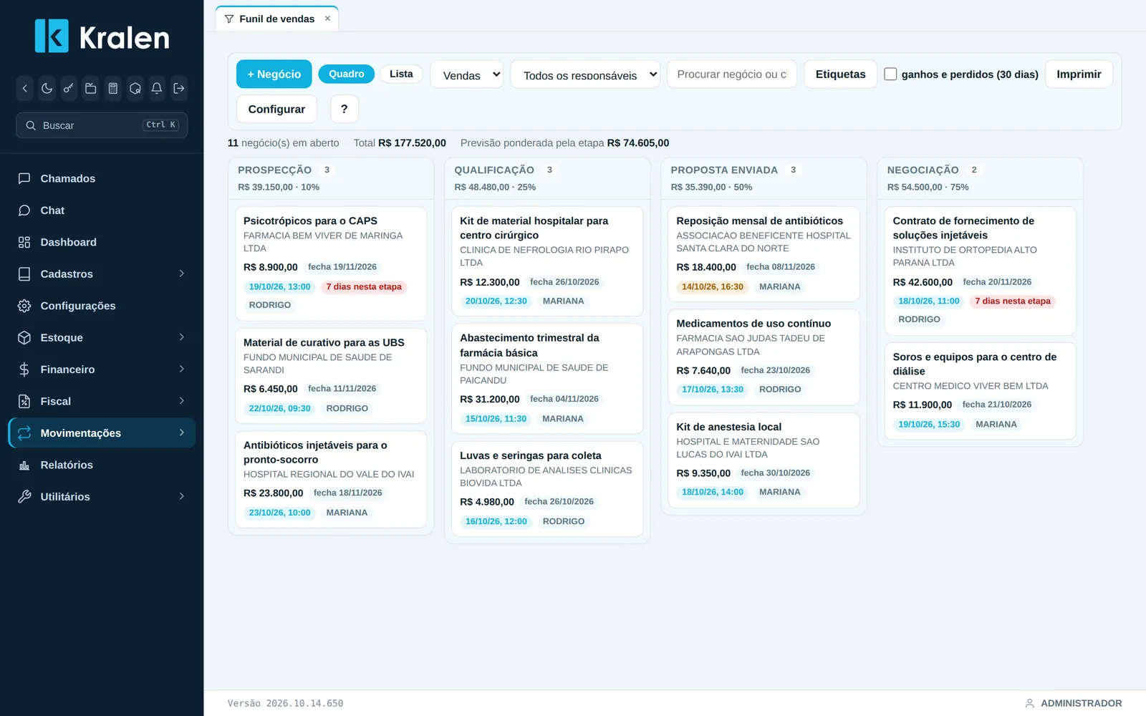Screen dimensions: 1146x716
Task: Click the Chat bubble icon
Action: [24, 211]
